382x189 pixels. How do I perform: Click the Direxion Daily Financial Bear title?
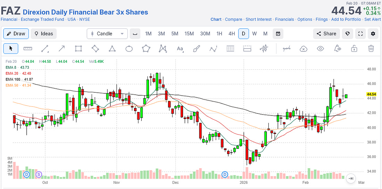(x=85, y=12)
